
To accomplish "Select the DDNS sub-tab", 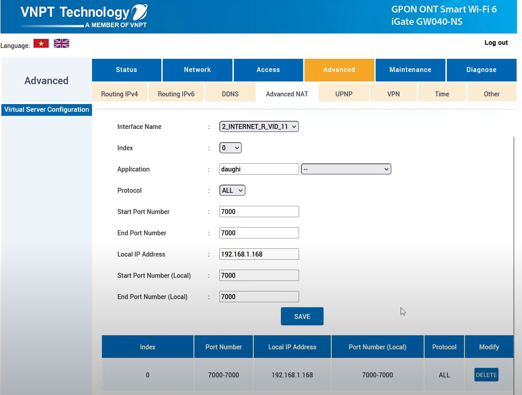I will point(230,94).
